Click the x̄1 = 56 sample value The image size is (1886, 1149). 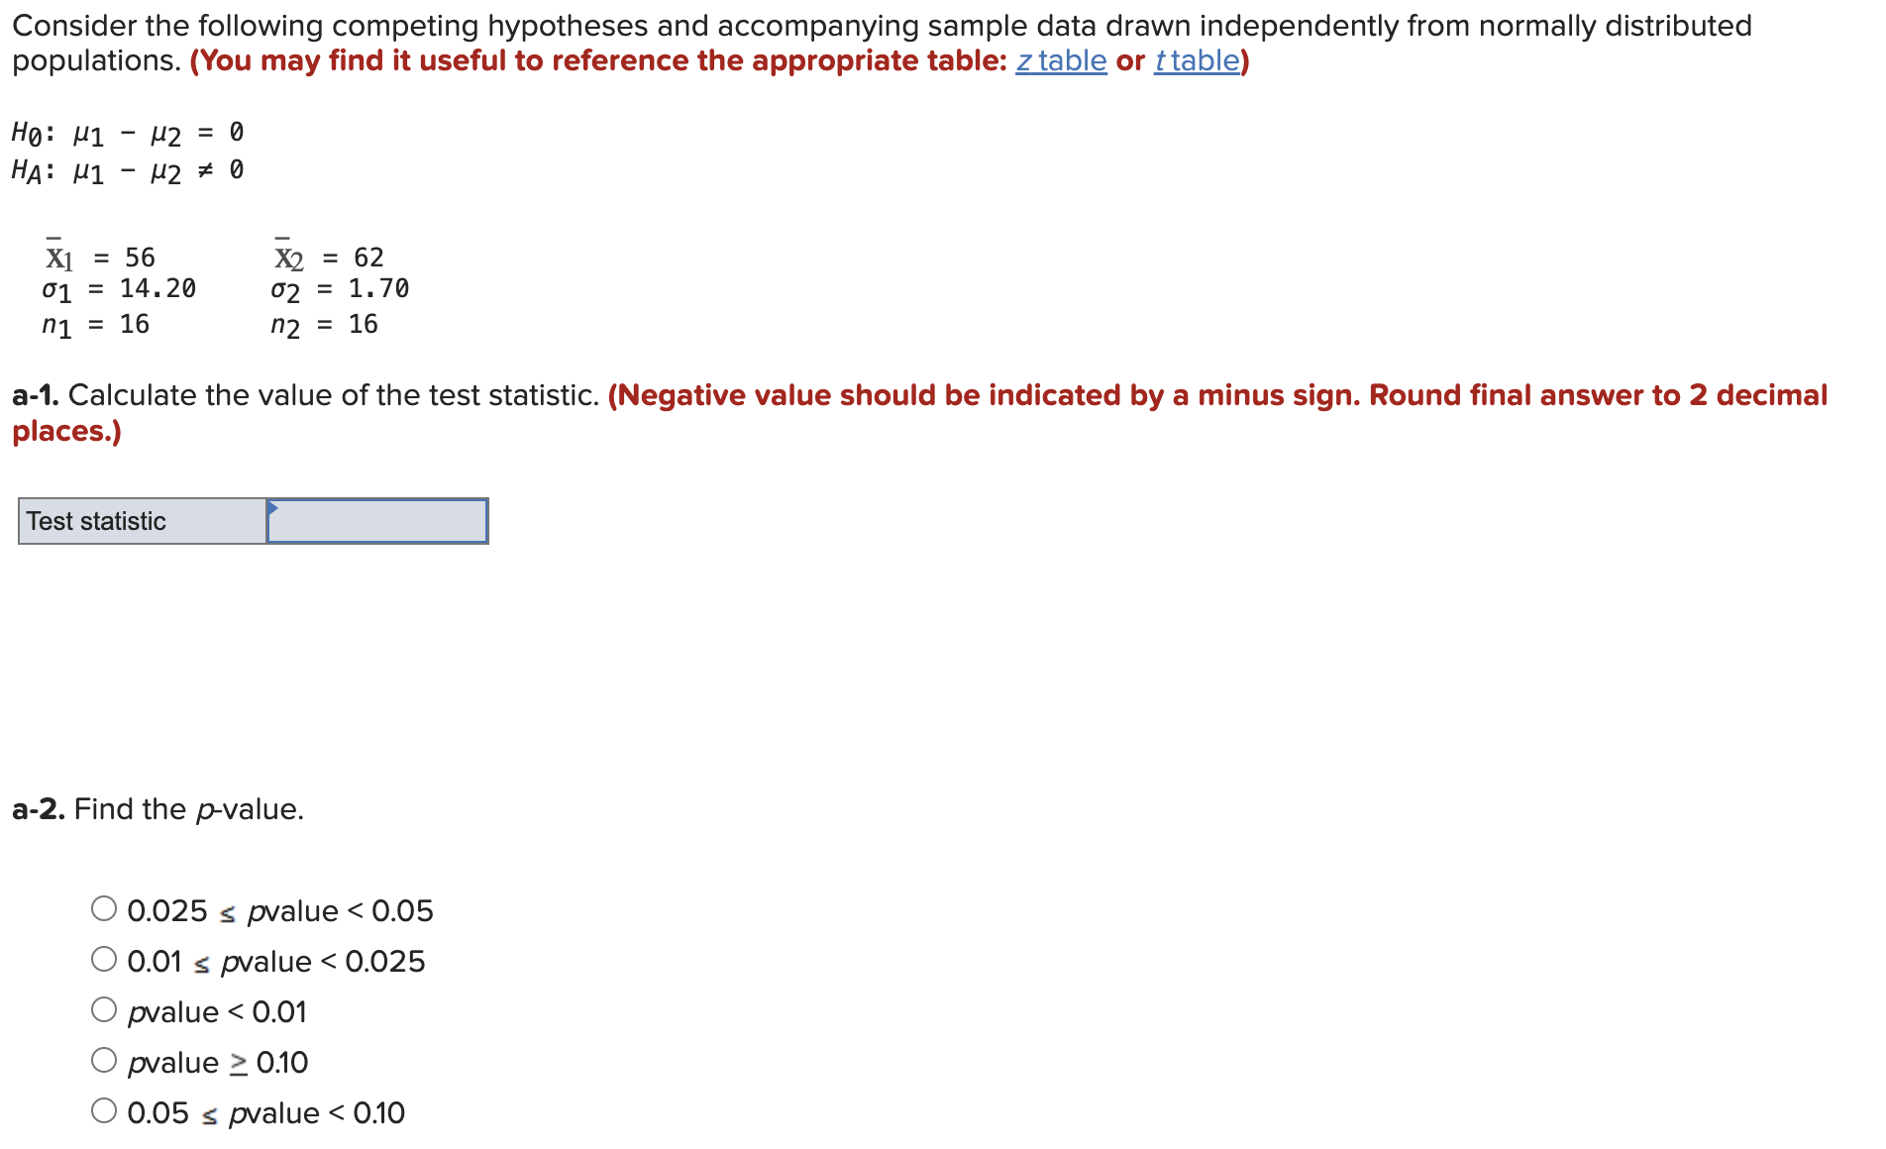point(99,257)
